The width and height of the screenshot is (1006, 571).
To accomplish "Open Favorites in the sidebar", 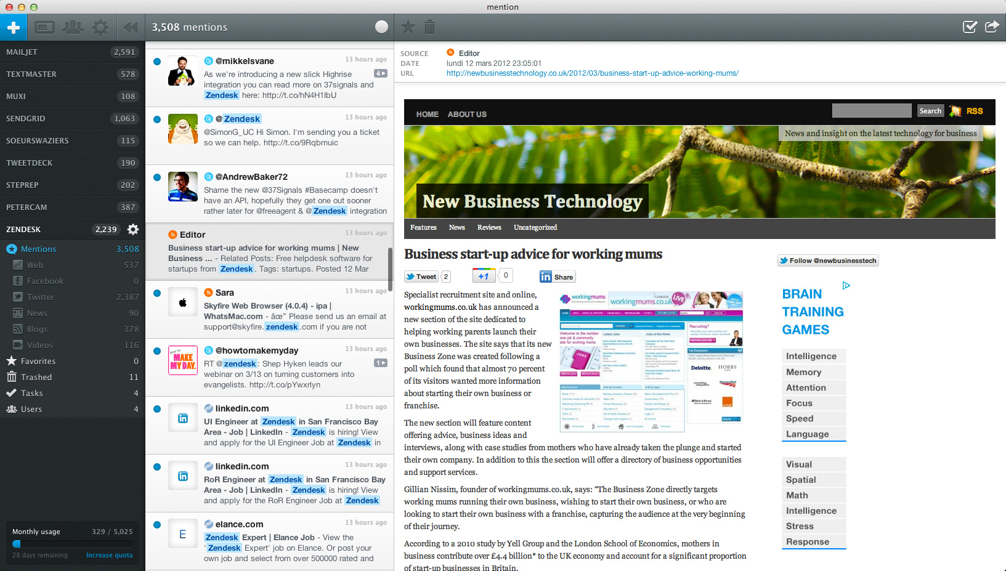I will pyautogui.click(x=72, y=361).
